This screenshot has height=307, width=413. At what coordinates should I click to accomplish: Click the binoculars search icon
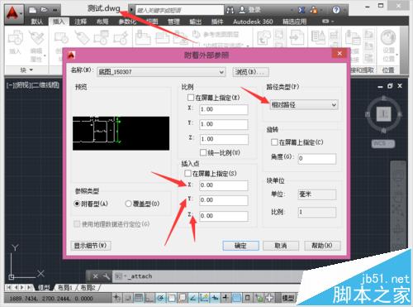point(230,10)
